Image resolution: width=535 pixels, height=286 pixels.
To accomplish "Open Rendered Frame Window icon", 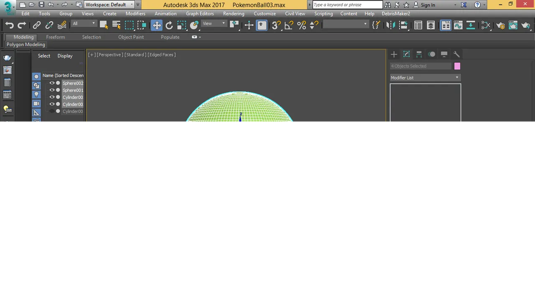I will (513, 25).
